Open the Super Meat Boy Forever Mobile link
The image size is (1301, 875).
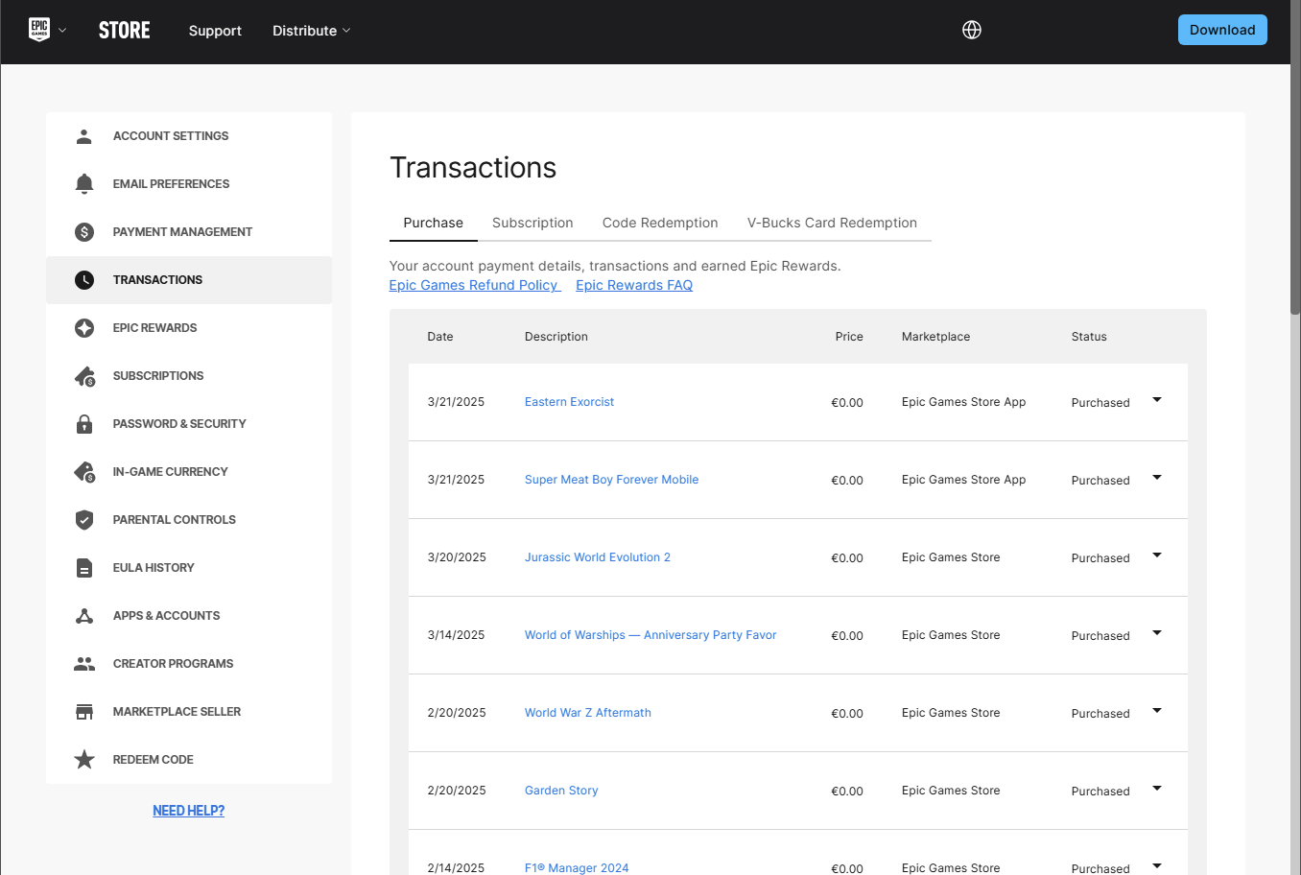pyautogui.click(x=611, y=480)
